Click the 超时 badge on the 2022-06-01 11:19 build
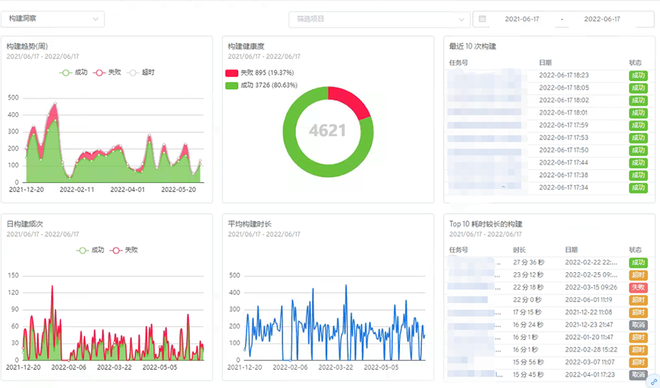 pyautogui.click(x=638, y=300)
